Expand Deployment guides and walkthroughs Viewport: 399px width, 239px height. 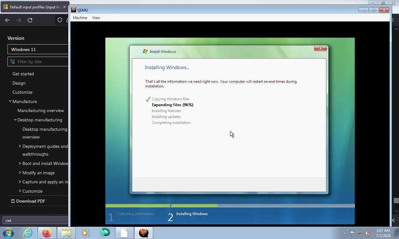(20, 146)
